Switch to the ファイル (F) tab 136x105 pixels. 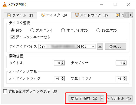[20, 15]
